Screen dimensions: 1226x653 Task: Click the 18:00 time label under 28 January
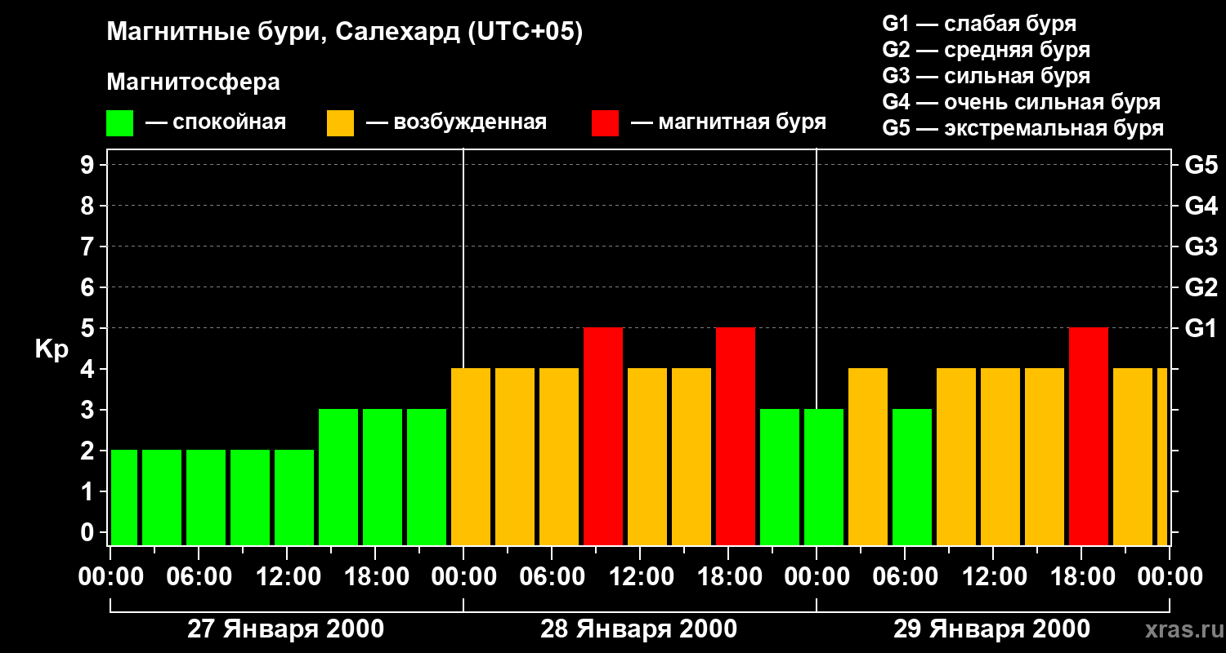click(728, 577)
